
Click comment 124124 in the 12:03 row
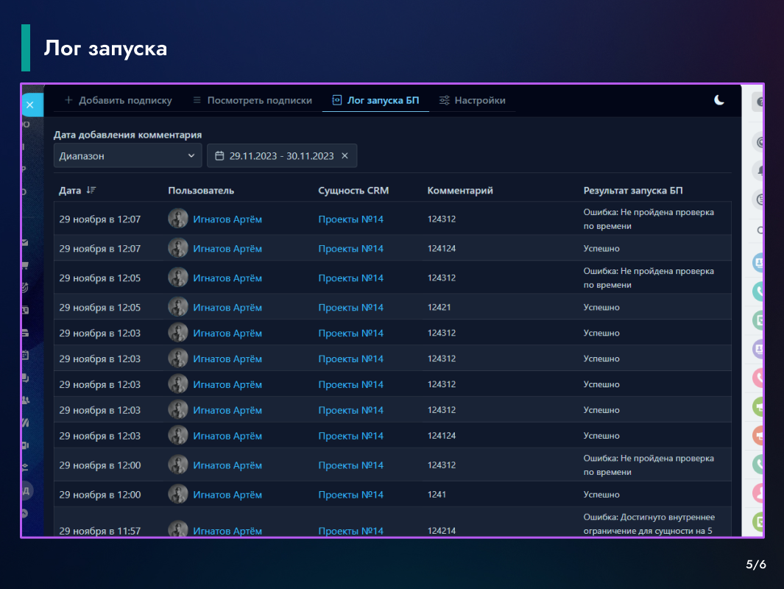point(442,436)
